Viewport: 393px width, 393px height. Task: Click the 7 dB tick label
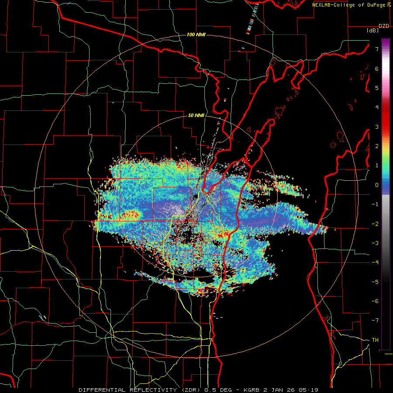pos(377,49)
